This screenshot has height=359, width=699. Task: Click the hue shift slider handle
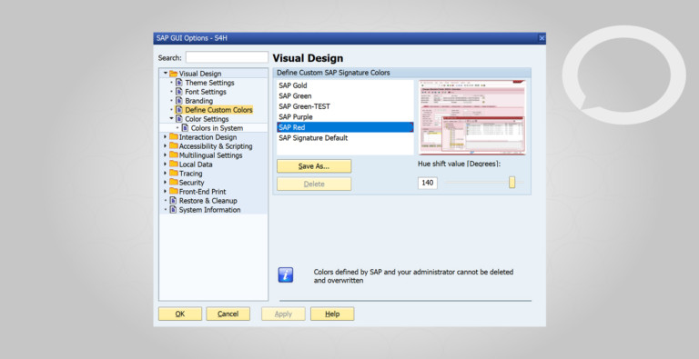pyautogui.click(x=512, y=182)
